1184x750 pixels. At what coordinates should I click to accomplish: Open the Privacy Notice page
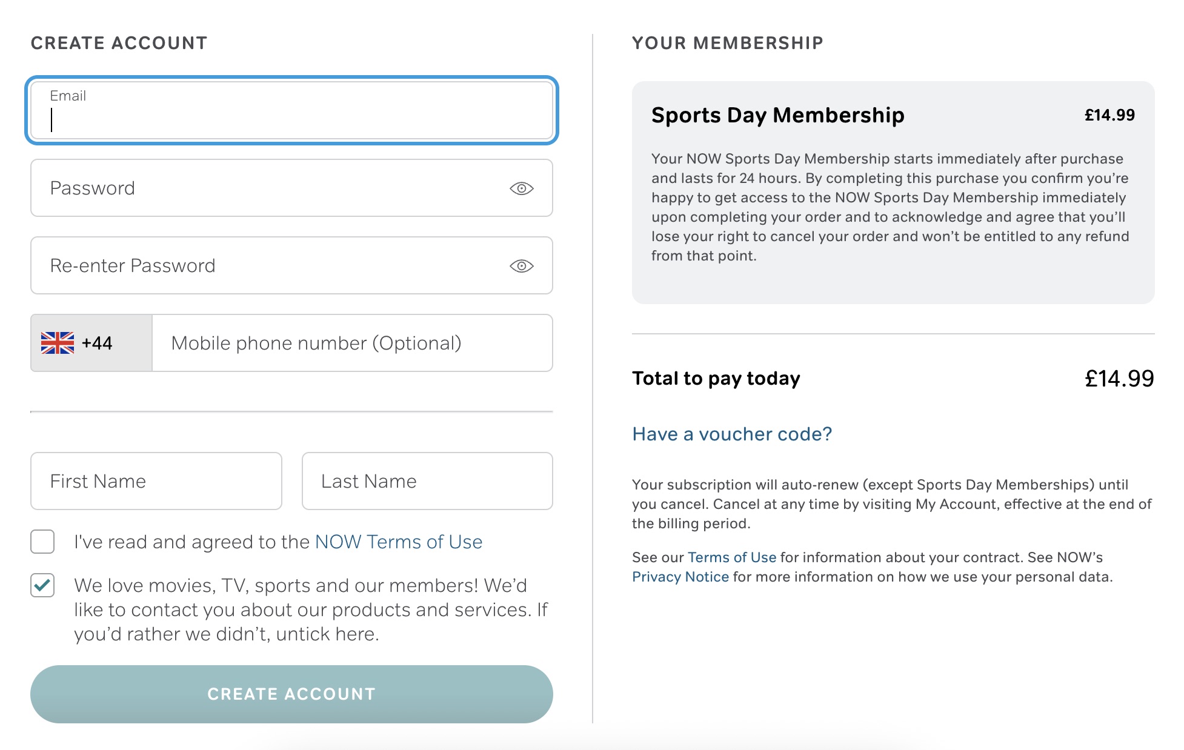(680, 576)
